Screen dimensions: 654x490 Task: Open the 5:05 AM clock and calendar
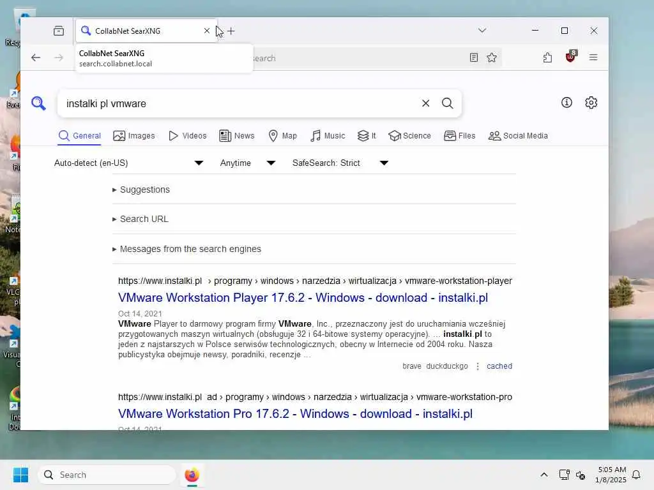click(x=611, y=475)
